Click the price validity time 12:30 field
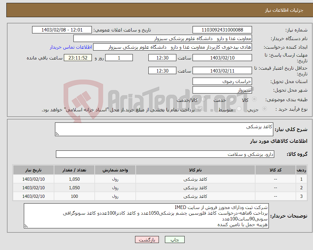Viewport: 313px width, 250px height. coord(162,71)
